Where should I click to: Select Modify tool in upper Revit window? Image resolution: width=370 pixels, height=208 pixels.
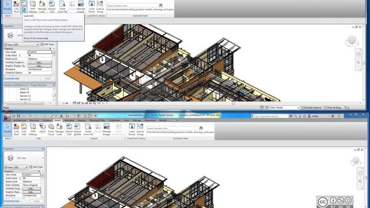click(8, 6)
